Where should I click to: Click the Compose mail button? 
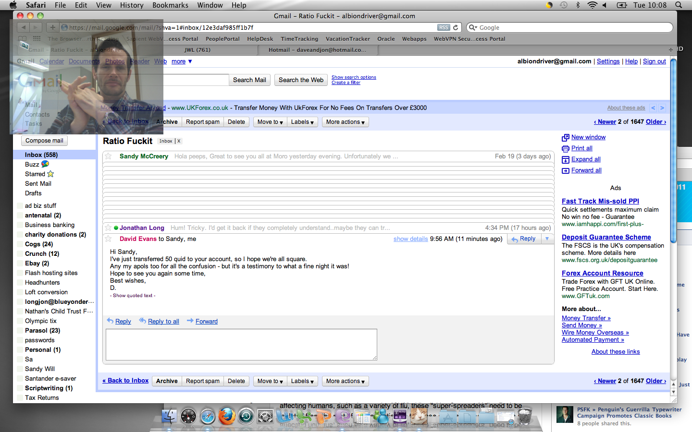(x=44, y=141)
